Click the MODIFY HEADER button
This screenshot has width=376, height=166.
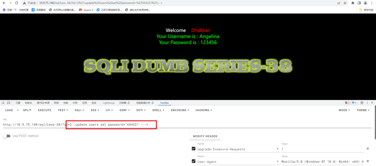pos(205,136)
